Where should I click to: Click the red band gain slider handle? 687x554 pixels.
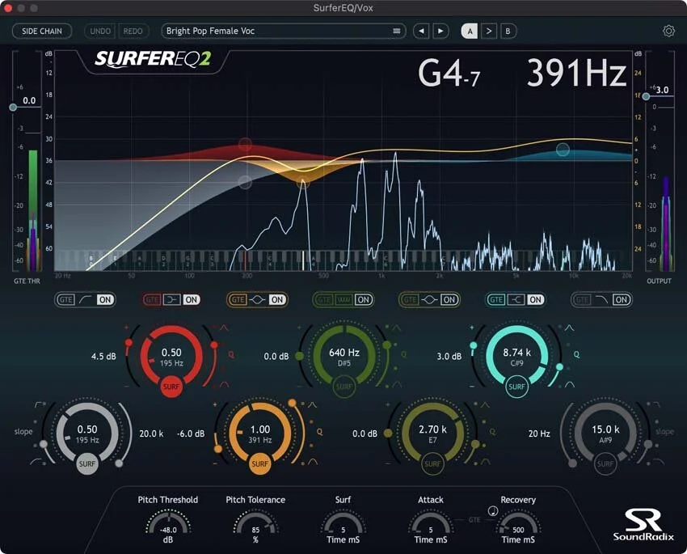(x=129, y=342)
